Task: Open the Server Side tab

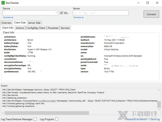Action: click(x=34, y=23)
